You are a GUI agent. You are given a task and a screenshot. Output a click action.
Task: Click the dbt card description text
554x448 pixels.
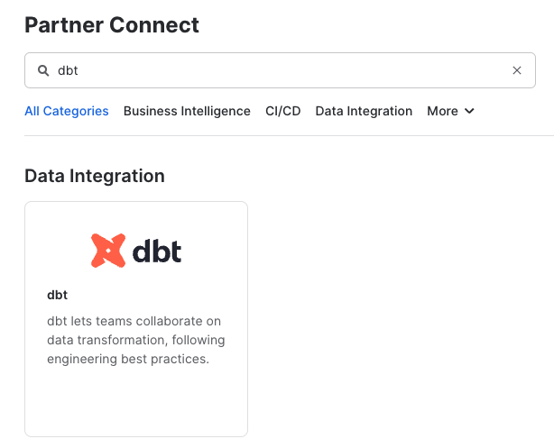pos(135,340)
